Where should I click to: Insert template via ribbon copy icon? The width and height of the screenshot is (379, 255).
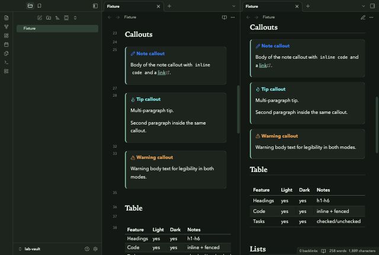click(x=7, y=53)
